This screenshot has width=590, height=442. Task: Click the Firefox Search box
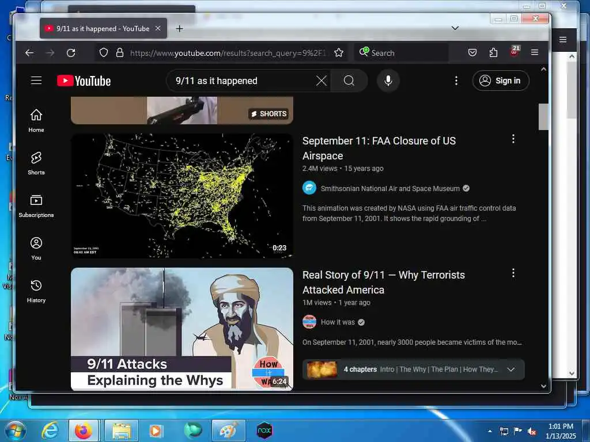(x=401, y=52)
